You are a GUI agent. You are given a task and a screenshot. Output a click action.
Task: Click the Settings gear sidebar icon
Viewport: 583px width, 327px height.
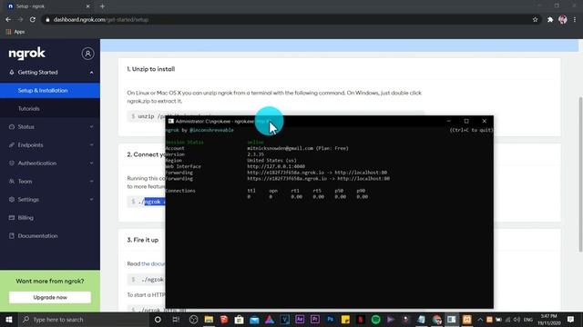12,200
